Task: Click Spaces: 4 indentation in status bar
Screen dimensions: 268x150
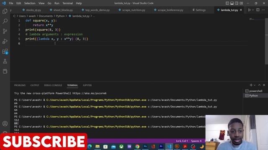Action: click(x=196, y=141)
